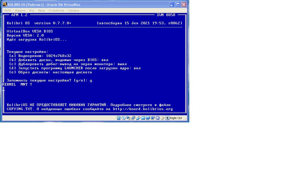Open the Устройства menu
Image resolution: width=284 pixels, height=173 pixels.
[56, 10]
